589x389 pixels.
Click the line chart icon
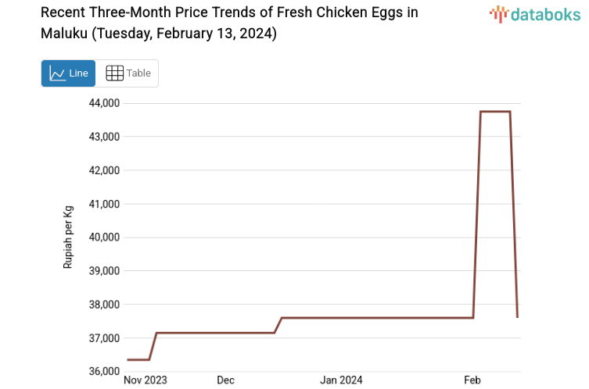[57, 73]
